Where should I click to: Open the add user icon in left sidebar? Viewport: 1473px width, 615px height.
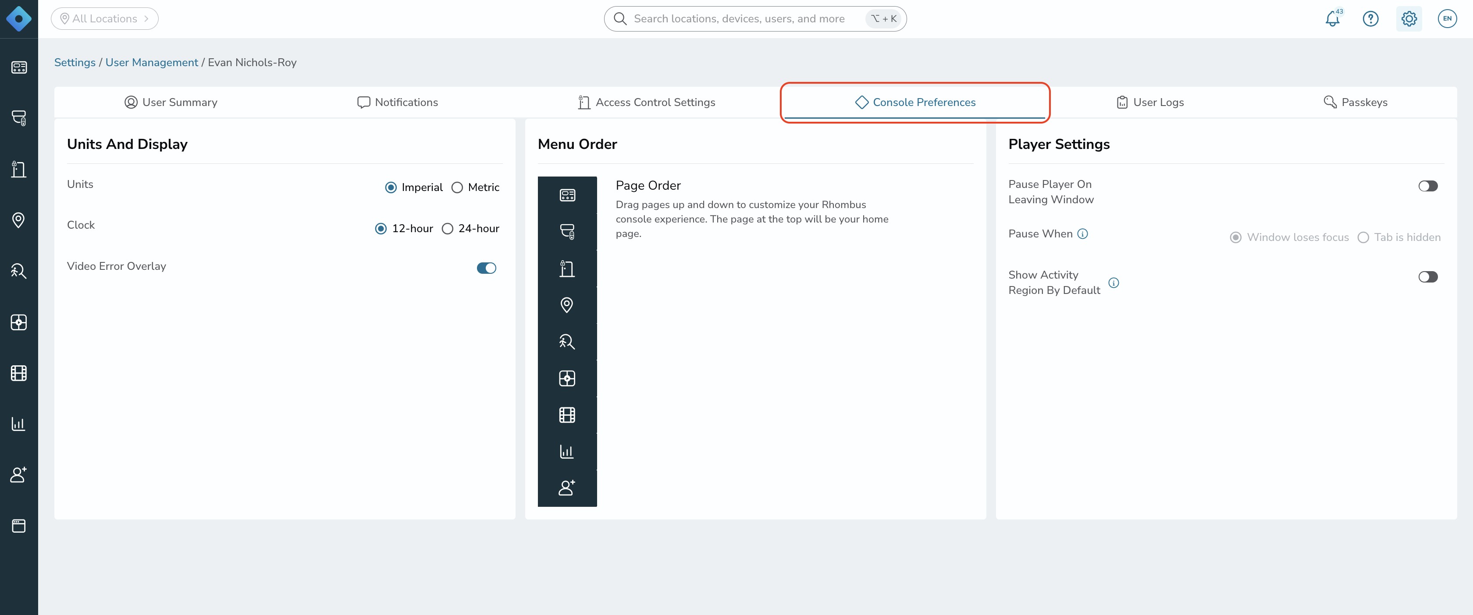pos(19,474)
